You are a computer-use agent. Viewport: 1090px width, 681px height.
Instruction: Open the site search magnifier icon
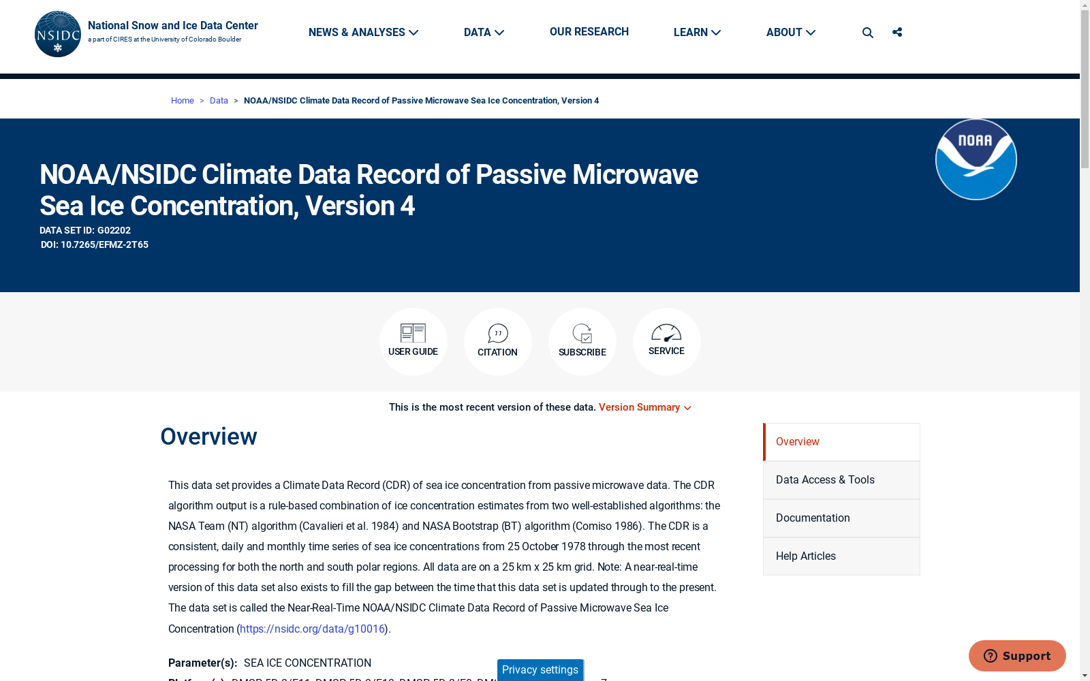click(867, 33)
